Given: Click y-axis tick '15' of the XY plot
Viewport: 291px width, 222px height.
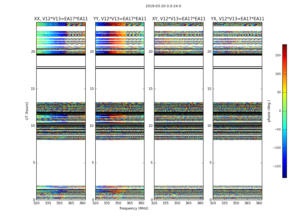Looking at the screenshot, I should tap(151, 89).
